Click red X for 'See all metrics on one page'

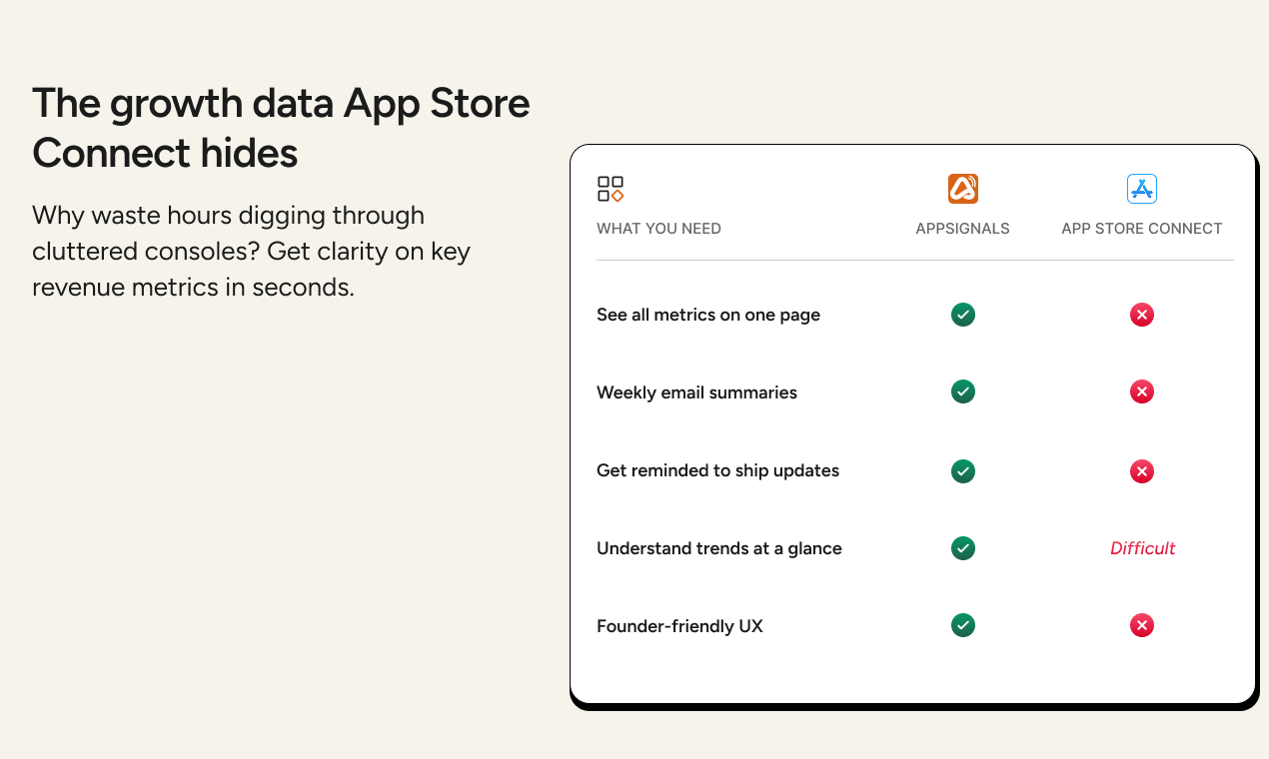(x=1142, y=315)
